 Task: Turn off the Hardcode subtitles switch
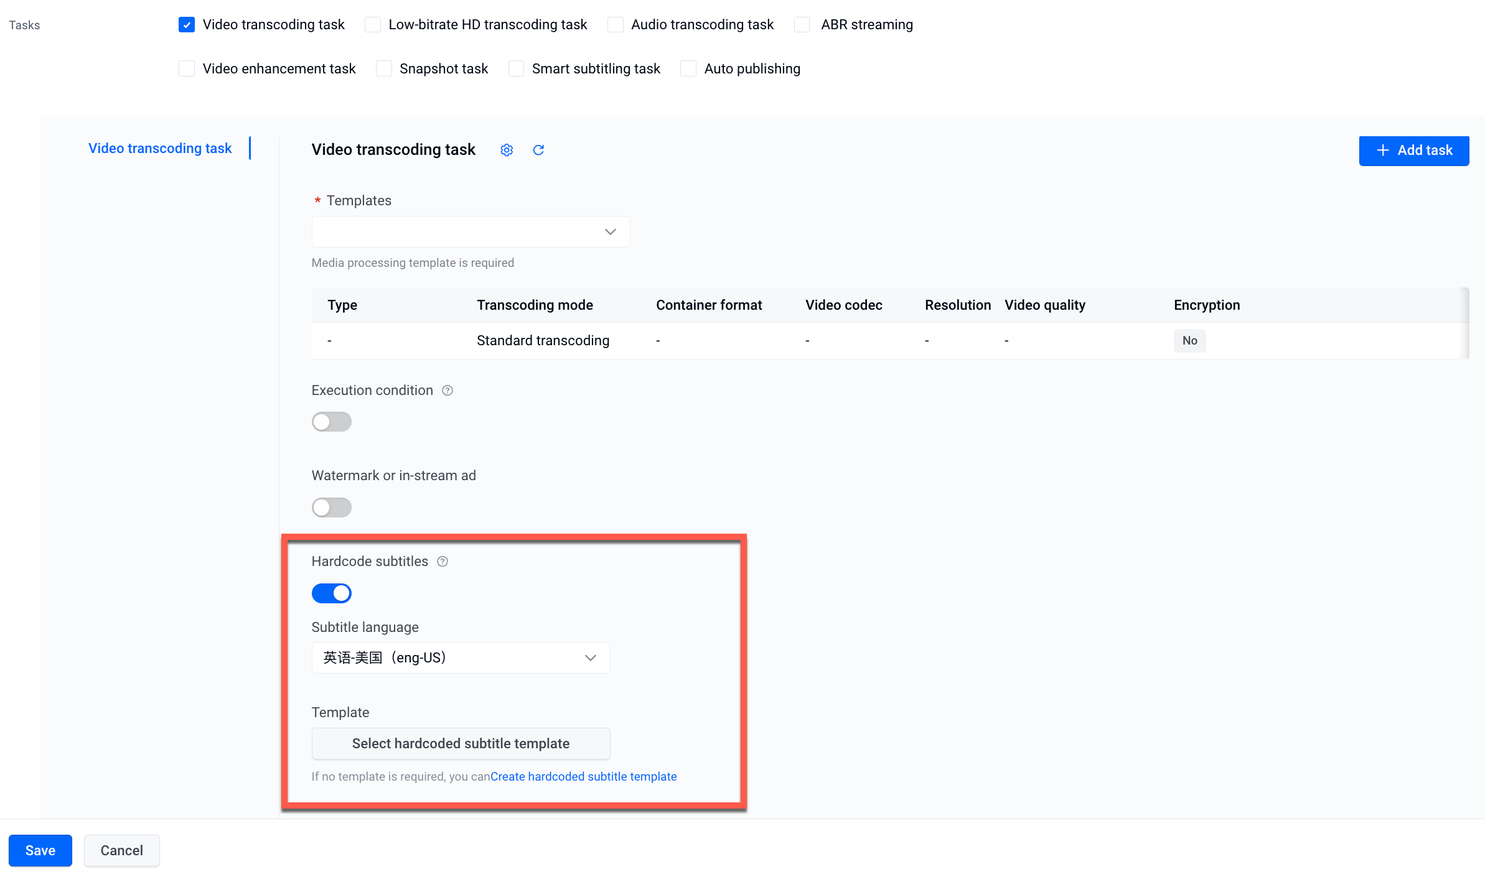click(331, 593)
